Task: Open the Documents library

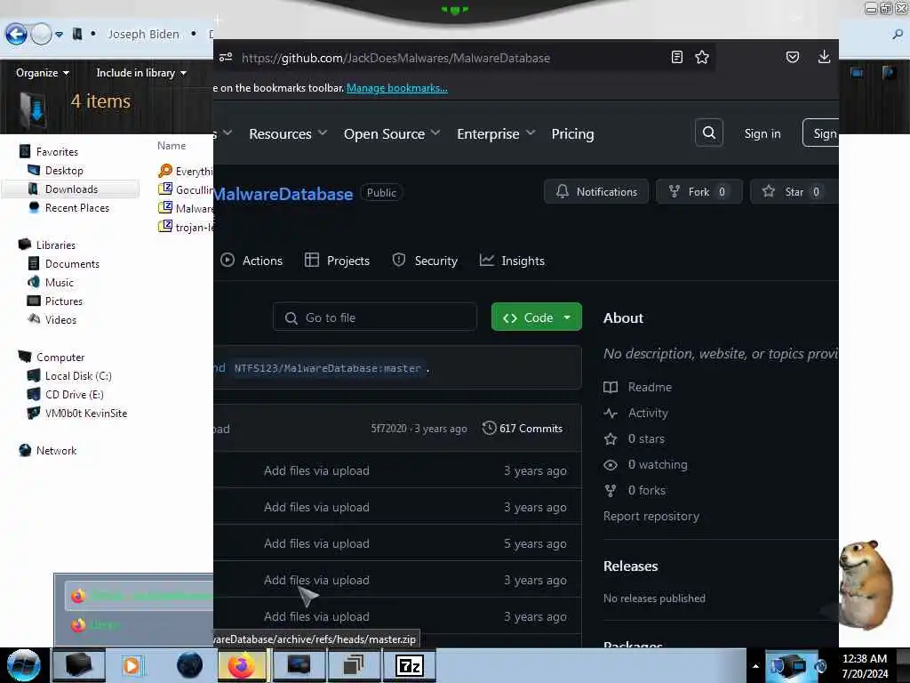Action: pos(64,263)
